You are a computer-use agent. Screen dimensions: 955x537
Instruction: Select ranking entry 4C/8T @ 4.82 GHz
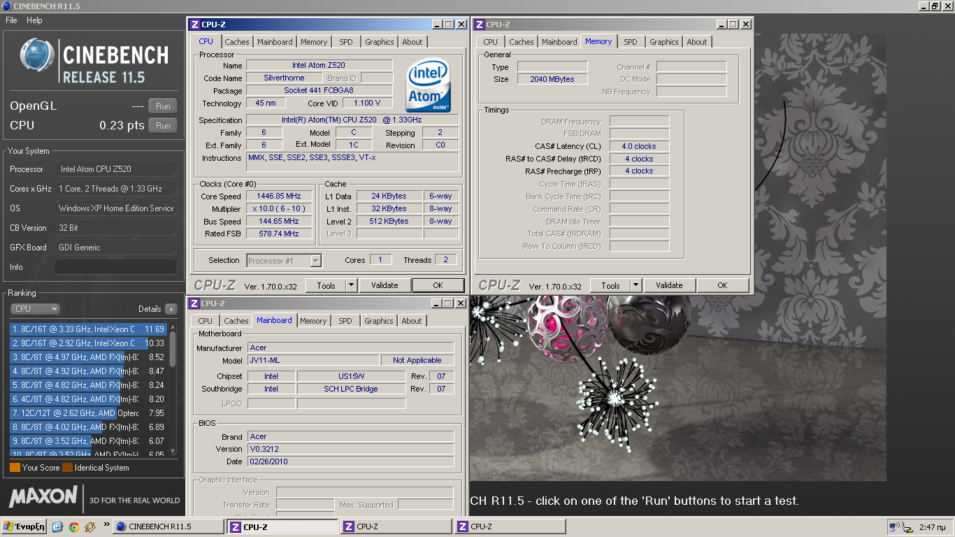(x=88, y=399)
